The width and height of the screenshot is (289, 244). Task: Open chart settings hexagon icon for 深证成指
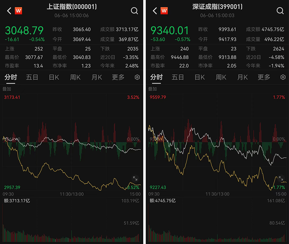283,77
